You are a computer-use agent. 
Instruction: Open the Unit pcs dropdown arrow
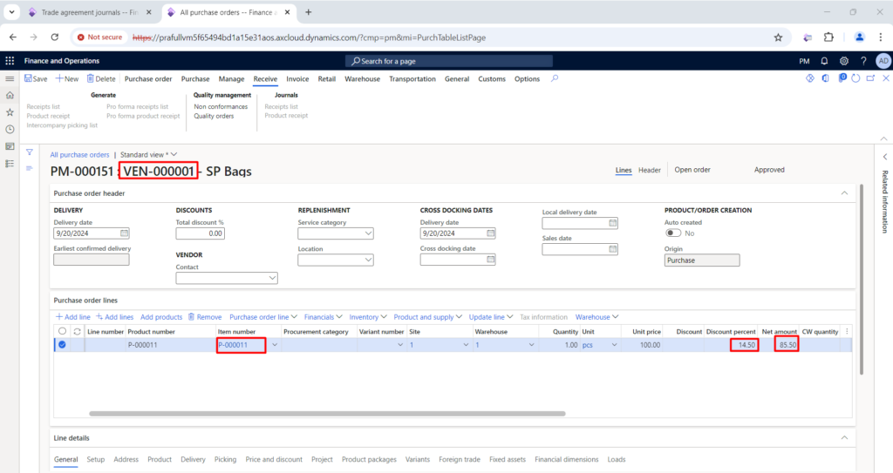615,345
